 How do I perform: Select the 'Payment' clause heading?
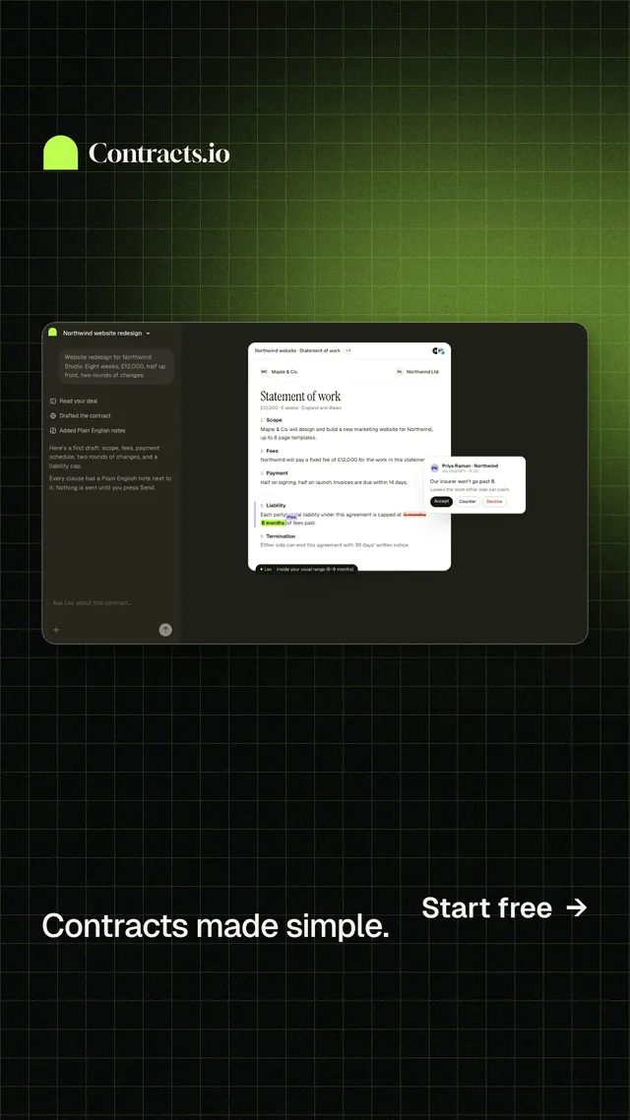click(x=278, y=472)
